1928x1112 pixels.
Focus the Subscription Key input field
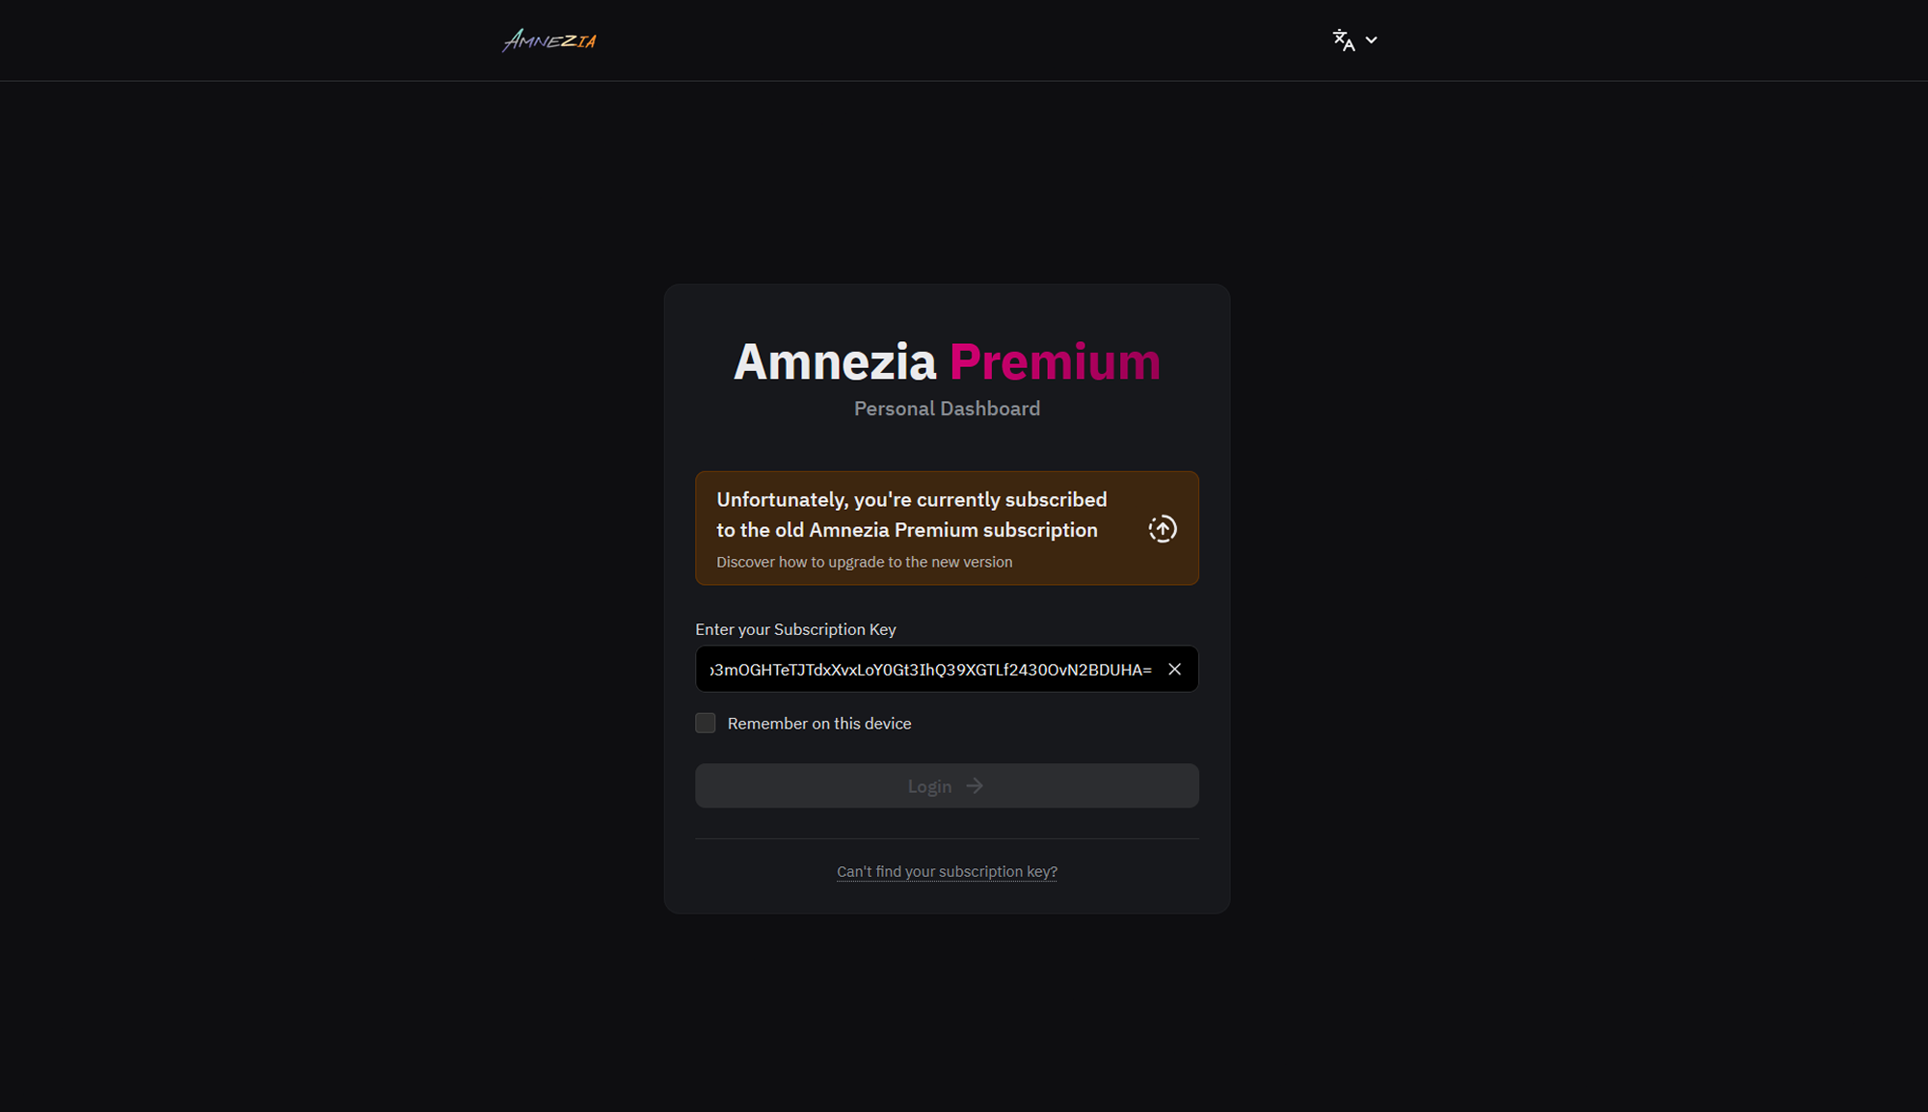tap(929, 670)
